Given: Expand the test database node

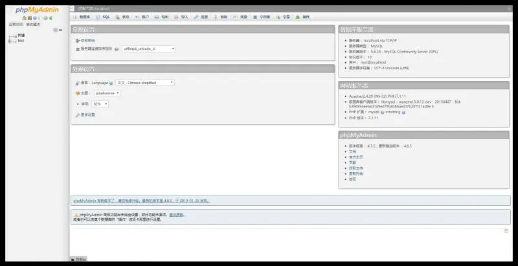Looking at the screenshot, I should [x=10, y=41].
